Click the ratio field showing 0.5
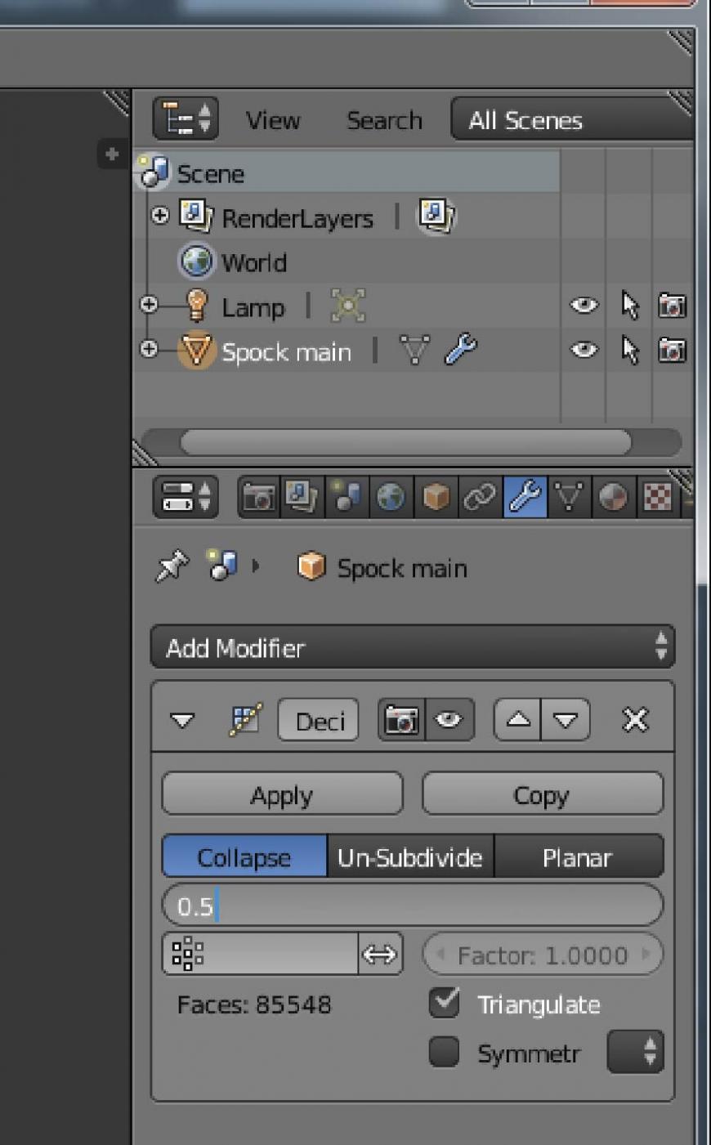This screenshot has height=1145, width=711. click(x=413, y=906)
